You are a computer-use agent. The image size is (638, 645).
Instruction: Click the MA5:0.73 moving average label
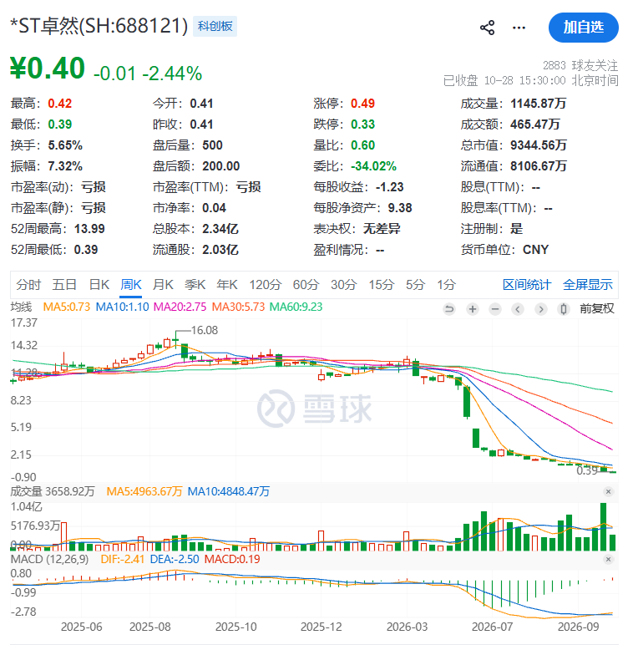[x=67, y=307]
